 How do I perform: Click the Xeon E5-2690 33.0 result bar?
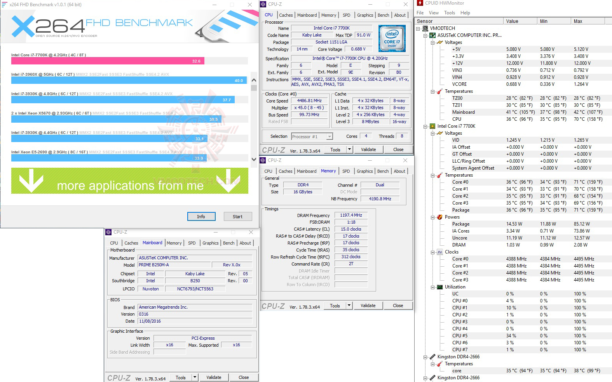coord(108,158)
